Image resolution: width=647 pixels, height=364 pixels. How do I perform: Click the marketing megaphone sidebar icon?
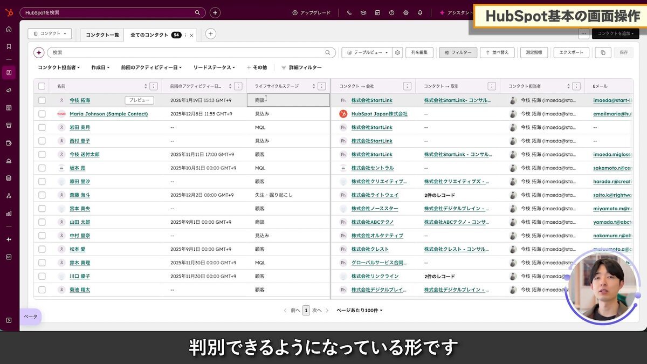9,90
